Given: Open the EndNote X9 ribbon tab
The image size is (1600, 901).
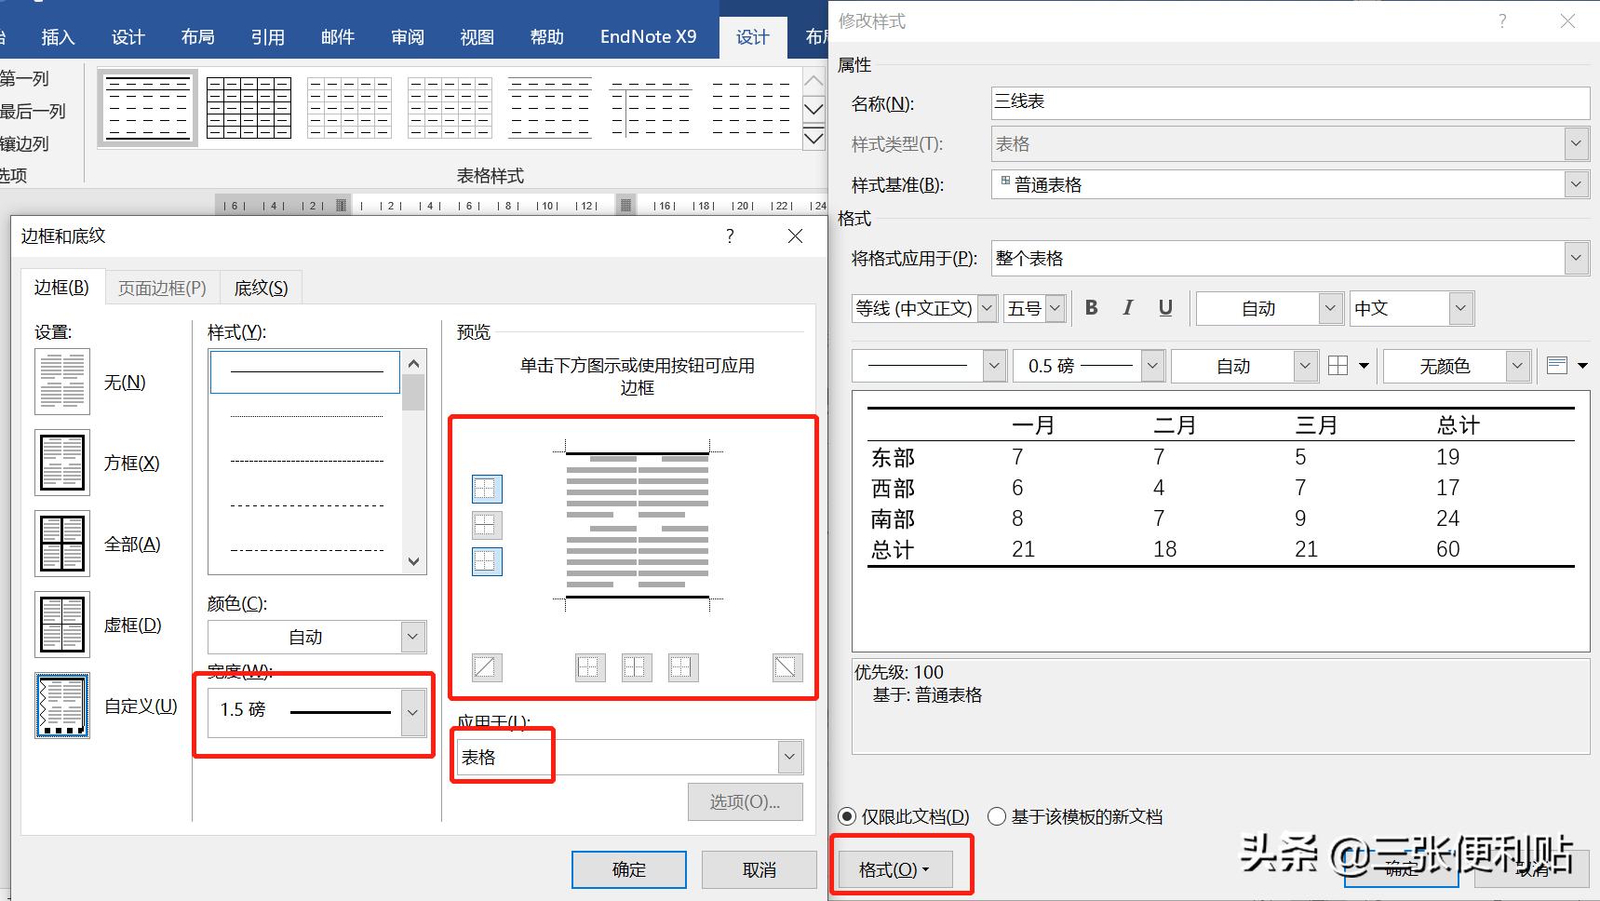Looking at the screenshot, I should coord(648,36).
